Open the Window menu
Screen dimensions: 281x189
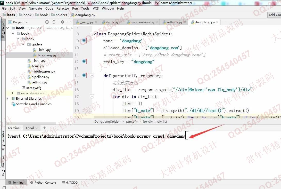108,9
